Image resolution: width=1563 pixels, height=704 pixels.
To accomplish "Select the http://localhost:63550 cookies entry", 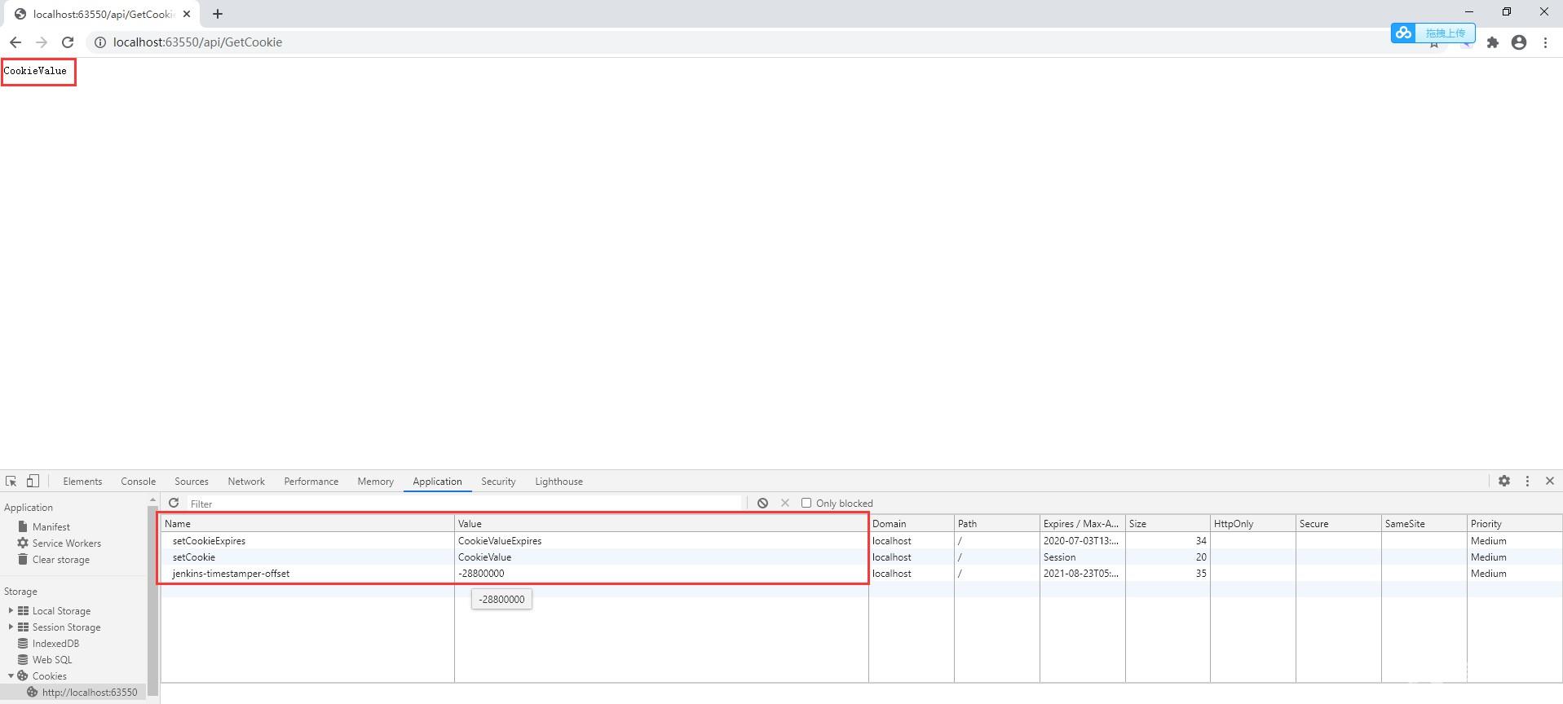I will [89, 693].
